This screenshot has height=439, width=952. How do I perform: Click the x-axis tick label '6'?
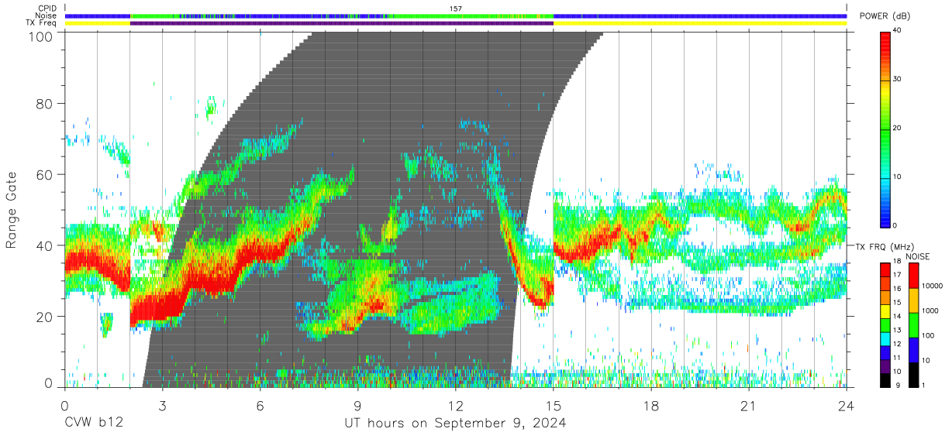click(x=260, y=405)
